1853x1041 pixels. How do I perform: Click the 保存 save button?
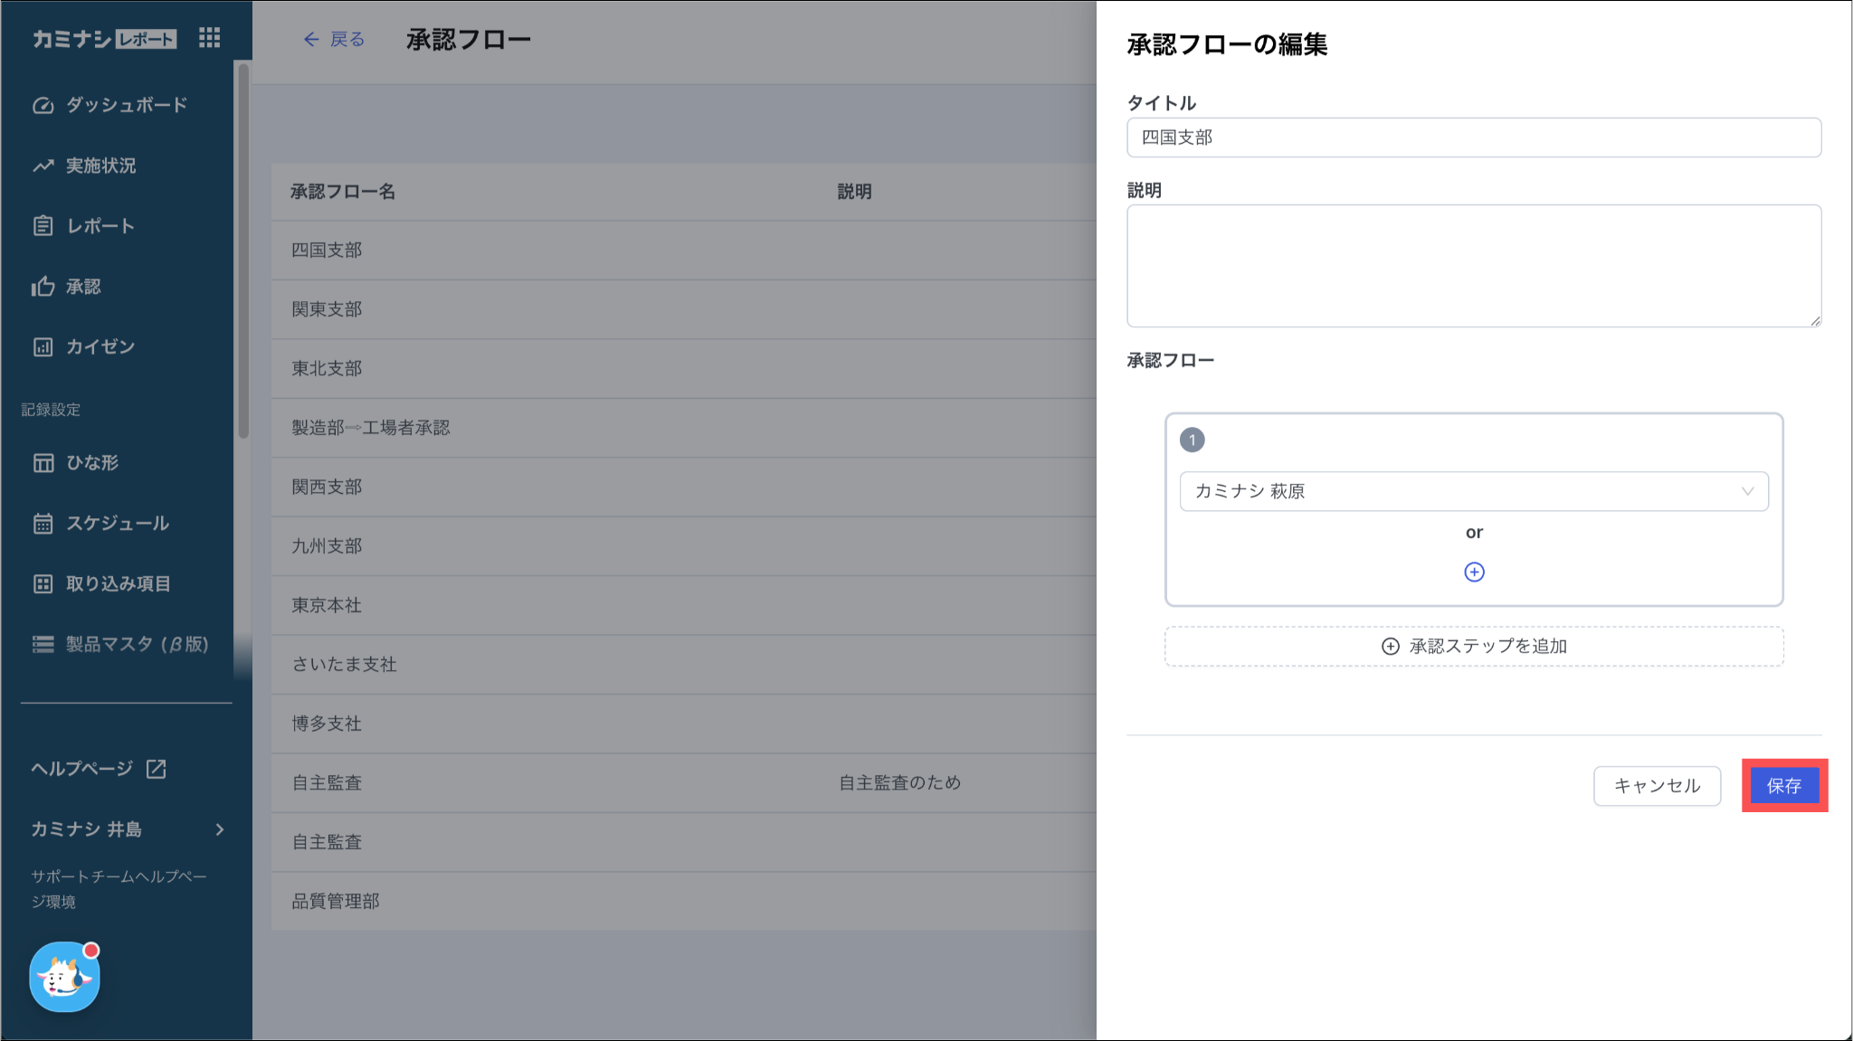(x=1783, y=785)
